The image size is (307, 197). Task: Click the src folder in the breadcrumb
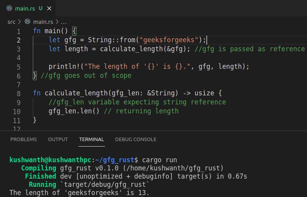[12, 22]
